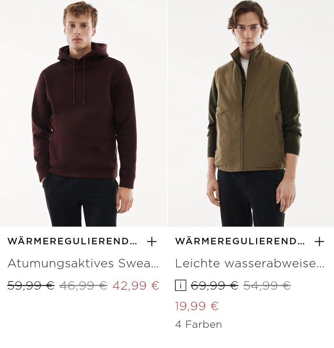Select the left WÄRMEREGULIEREND… heading
The width and height of the screenshot is (334, 348).
(x=72, y=241)
